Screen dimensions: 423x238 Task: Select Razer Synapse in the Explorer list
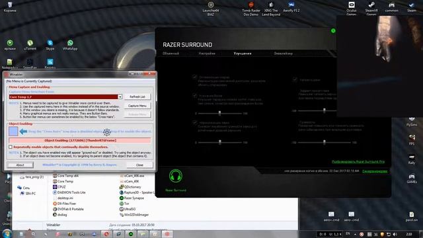pos(132,198)
